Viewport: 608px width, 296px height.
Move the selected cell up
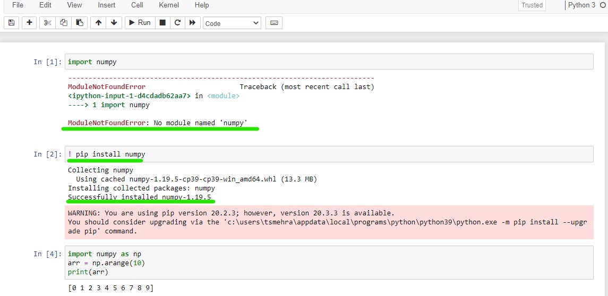[x=98, y=23]
